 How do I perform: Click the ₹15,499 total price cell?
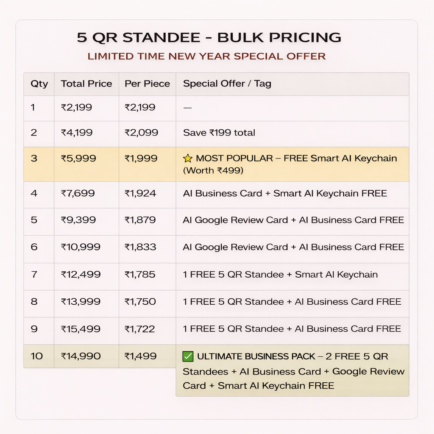[x=81, y=329]
